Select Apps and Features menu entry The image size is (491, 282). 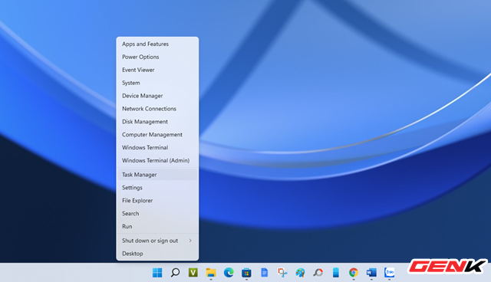pos(157,44)
